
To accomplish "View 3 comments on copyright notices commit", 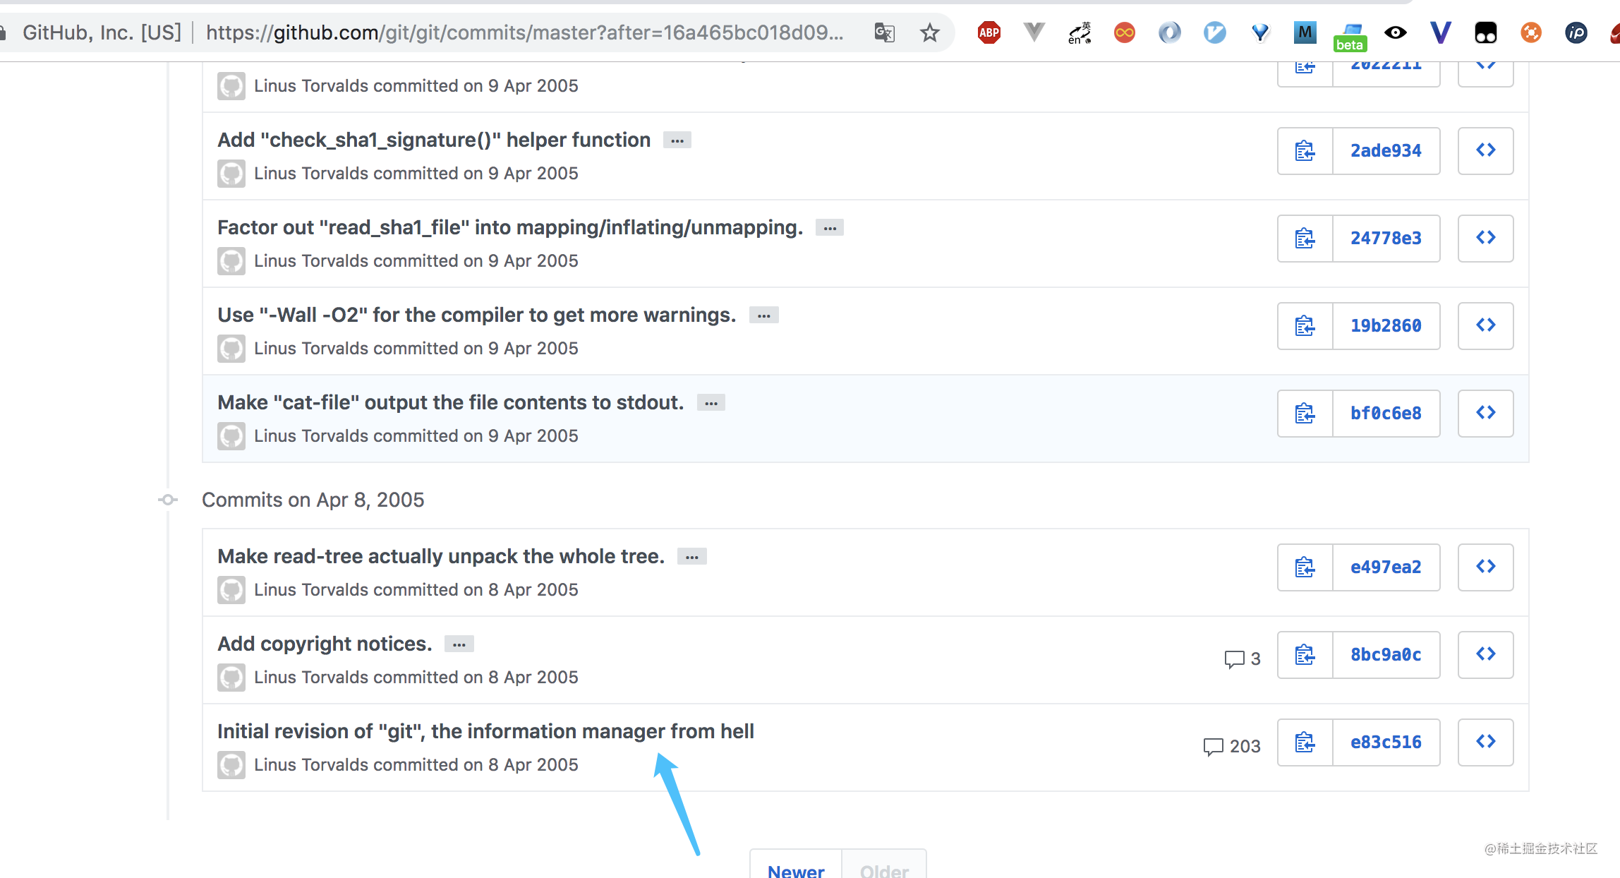I will tap(1243, 658).
